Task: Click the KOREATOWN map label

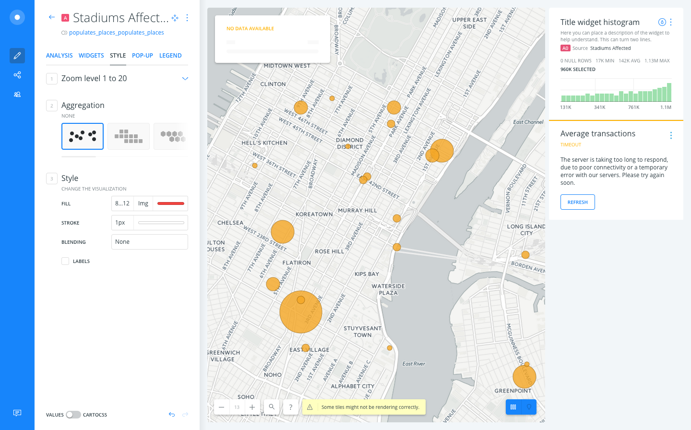Action: tap(314, 215)
